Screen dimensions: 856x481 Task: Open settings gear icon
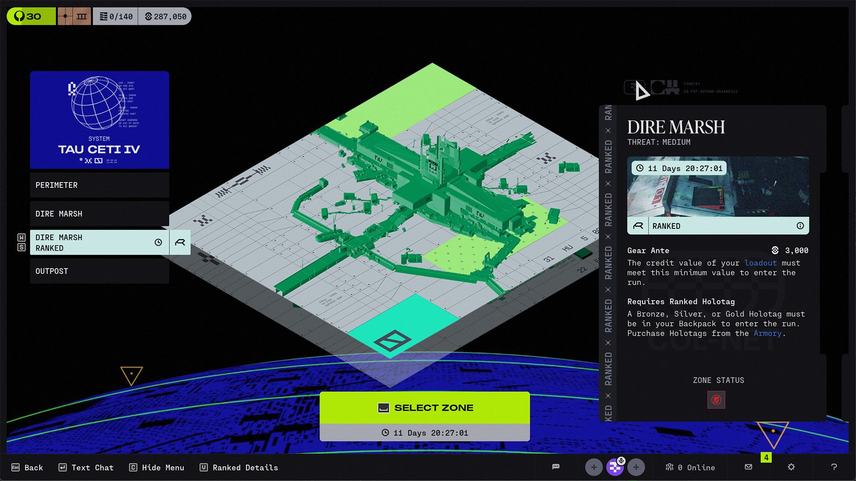click(x=791, y=467)
